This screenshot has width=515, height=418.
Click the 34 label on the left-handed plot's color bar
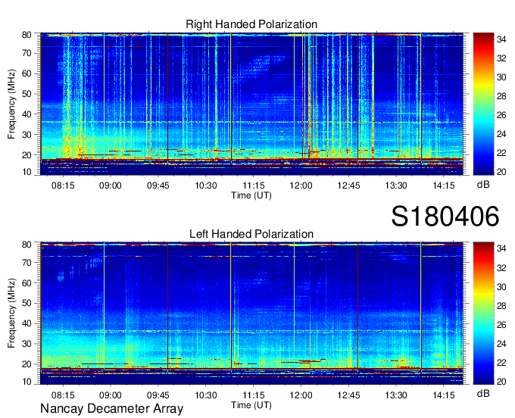click(501, 249)
